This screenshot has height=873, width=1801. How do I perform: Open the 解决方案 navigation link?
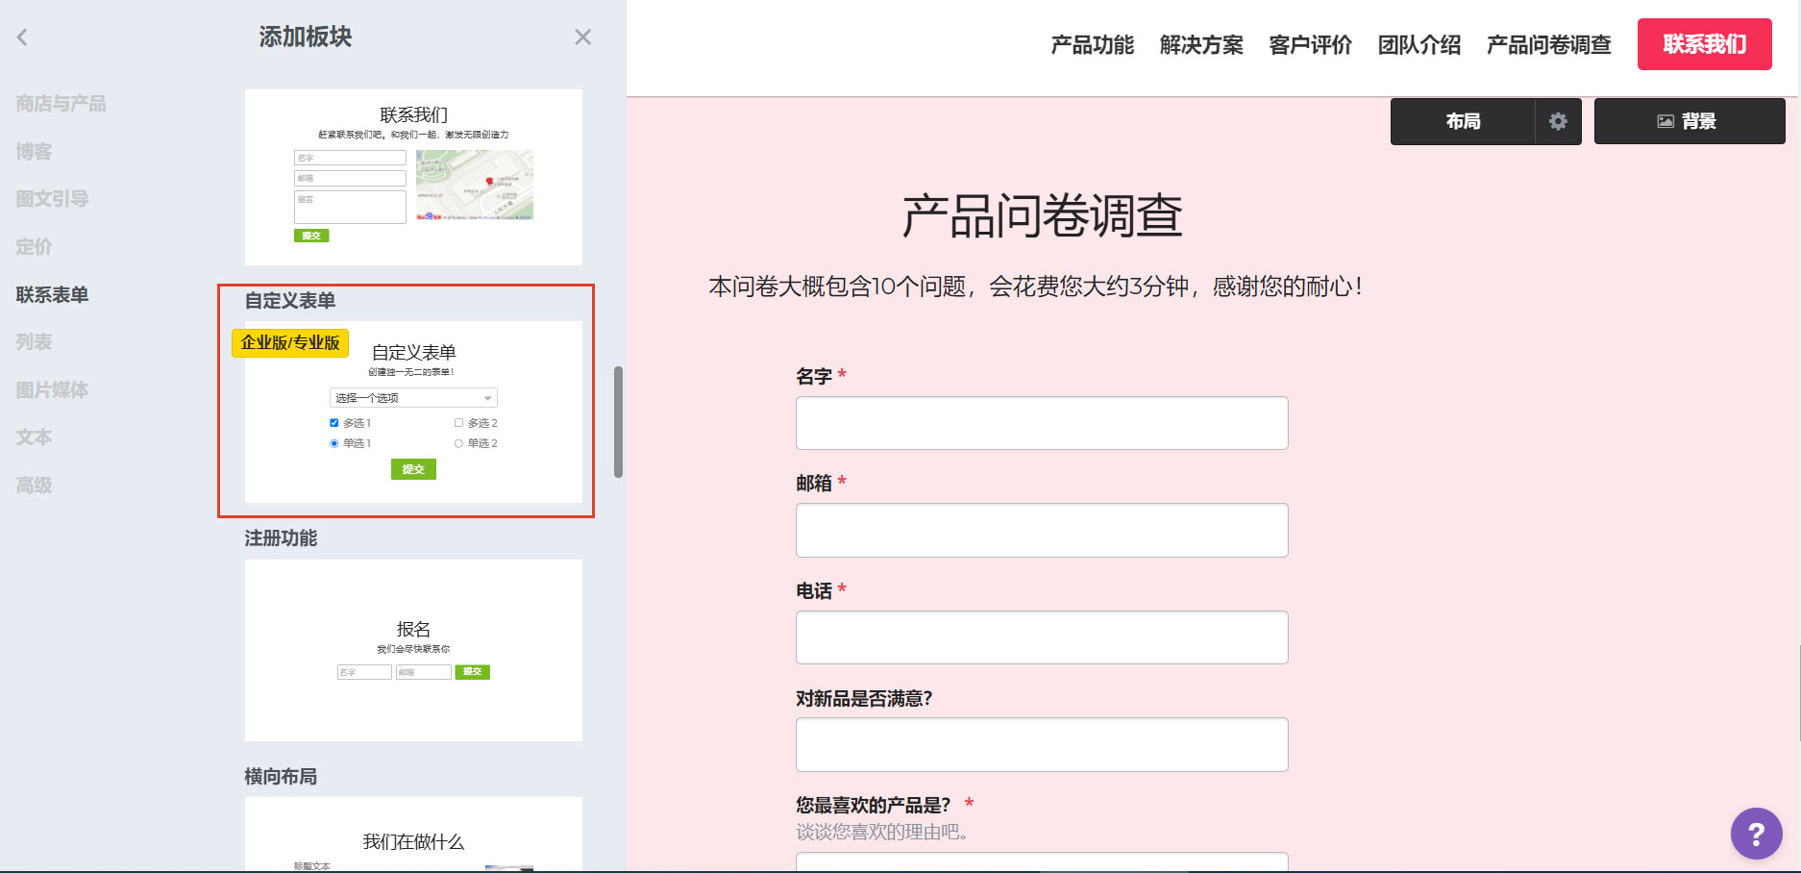(x=1201, y=44)
